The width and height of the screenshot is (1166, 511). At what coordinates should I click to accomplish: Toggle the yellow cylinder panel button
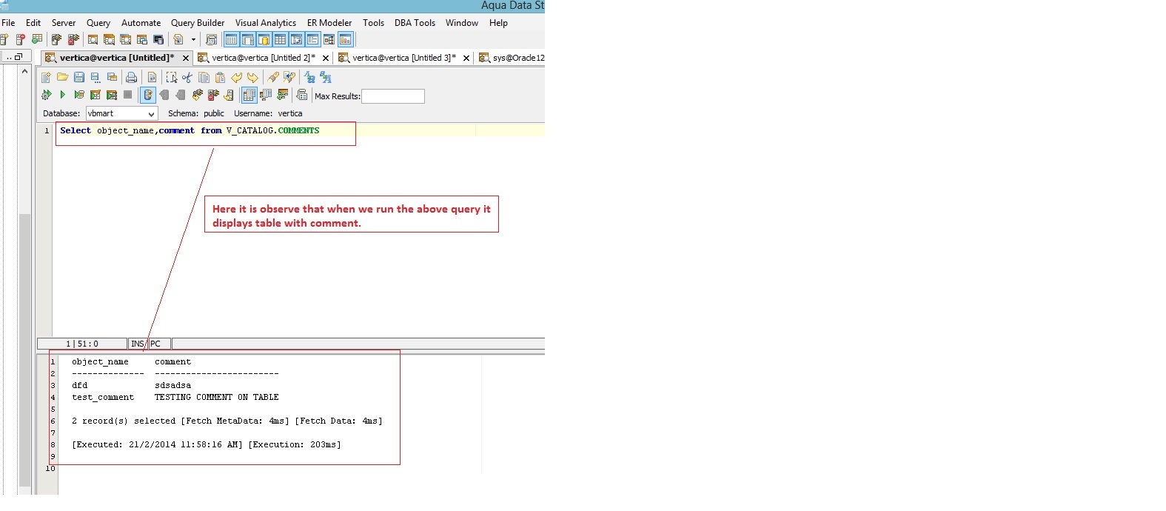264,39
